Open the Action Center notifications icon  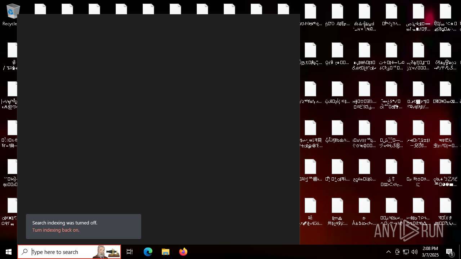(x=450, y=252)
